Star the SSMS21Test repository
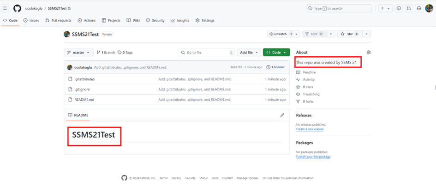Viewport: 436px width, 186px height. pos(349,34)
